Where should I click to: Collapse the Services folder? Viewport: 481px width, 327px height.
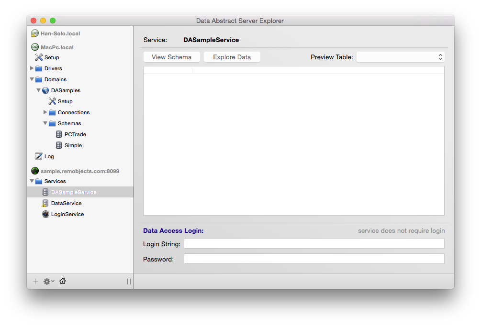tap(32, 181)
